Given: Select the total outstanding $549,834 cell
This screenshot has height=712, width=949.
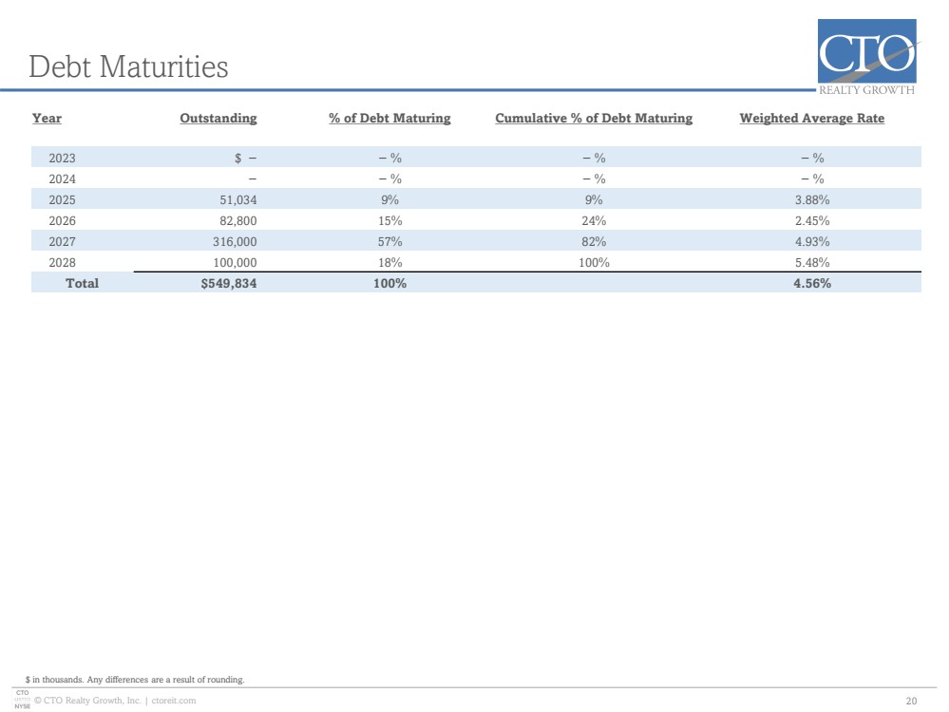Looking at the screenshot, I should pos(229,283).
